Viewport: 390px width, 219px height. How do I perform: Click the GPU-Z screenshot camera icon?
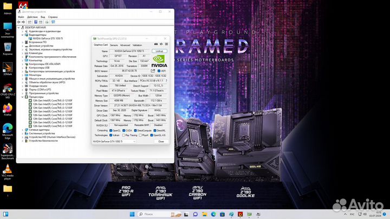156,44
